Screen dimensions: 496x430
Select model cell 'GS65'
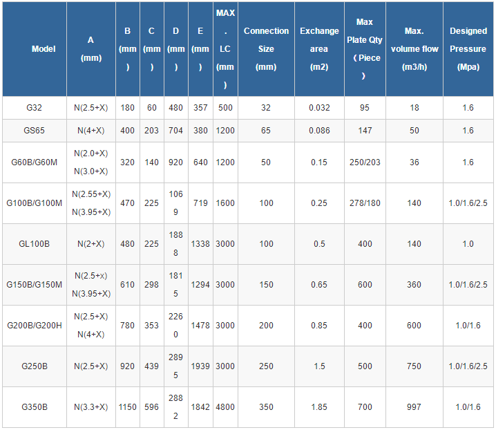point(34,131)
